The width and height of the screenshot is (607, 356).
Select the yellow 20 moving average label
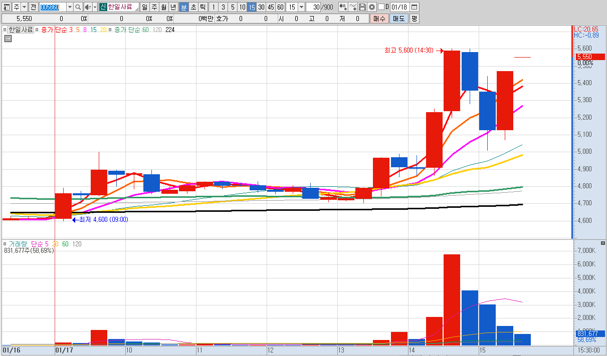(x=103, y=30)
